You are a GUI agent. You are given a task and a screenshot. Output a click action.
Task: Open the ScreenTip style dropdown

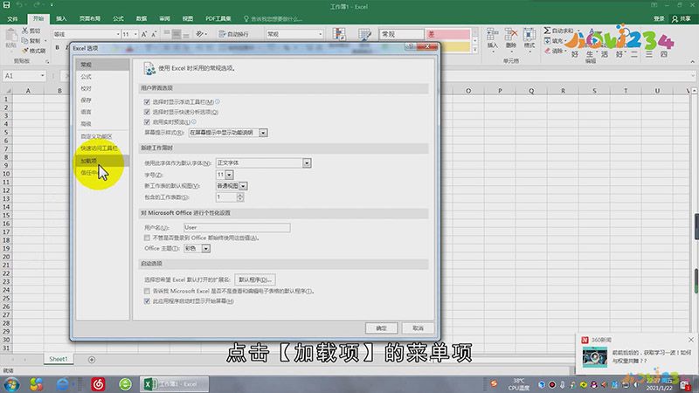point(263,133)
